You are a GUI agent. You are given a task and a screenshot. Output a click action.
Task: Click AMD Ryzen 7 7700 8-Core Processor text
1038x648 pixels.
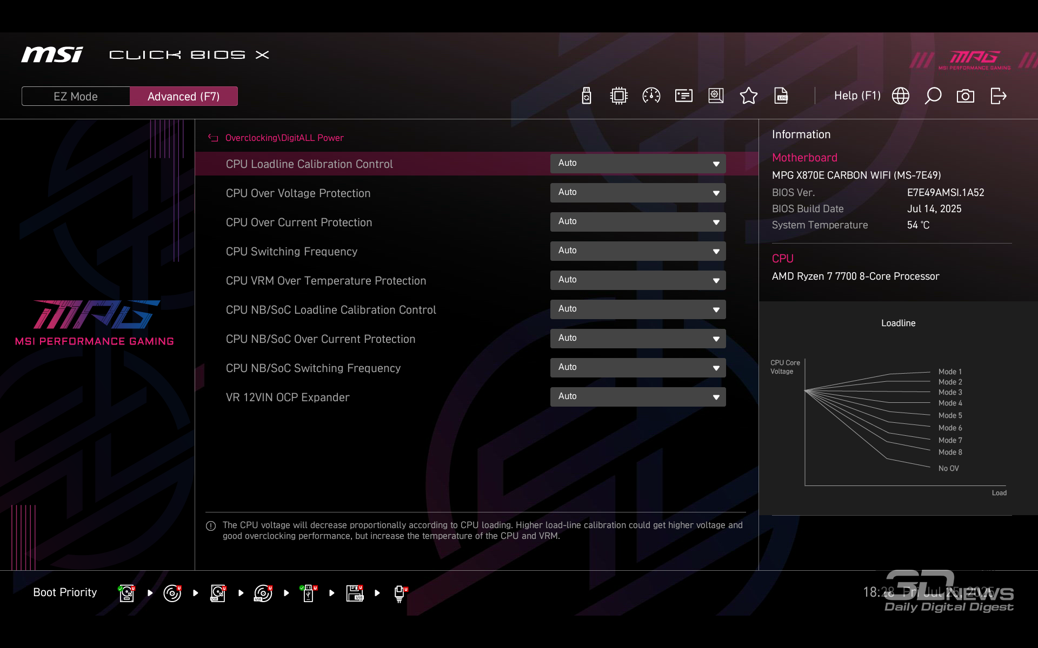tap(856, 276)
